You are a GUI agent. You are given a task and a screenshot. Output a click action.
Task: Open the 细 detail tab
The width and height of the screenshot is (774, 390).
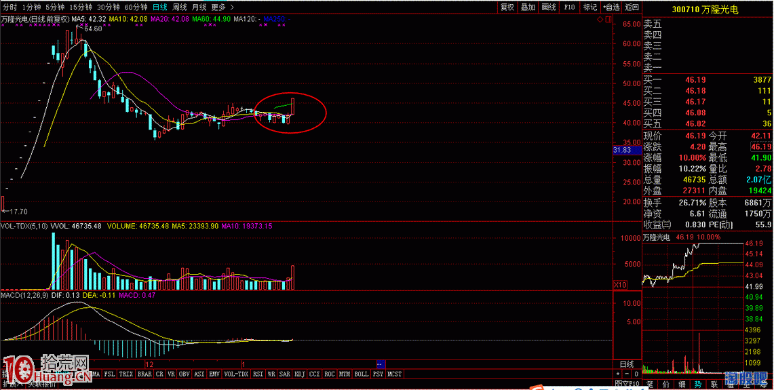(x=682, y=384)
